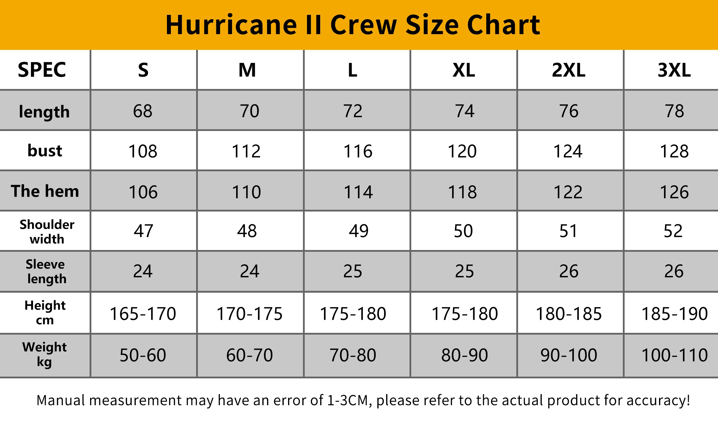Image resolution: width=718 pixels, height=444 pixels.
Task: Select the Height cm row label
Action: tap(45, 313)
